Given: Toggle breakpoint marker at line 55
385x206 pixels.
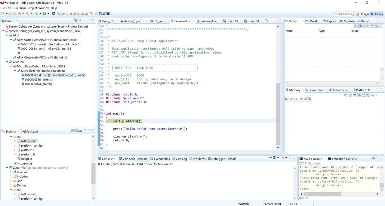Looking at the screenshot, I should click(x=99, y=121).
